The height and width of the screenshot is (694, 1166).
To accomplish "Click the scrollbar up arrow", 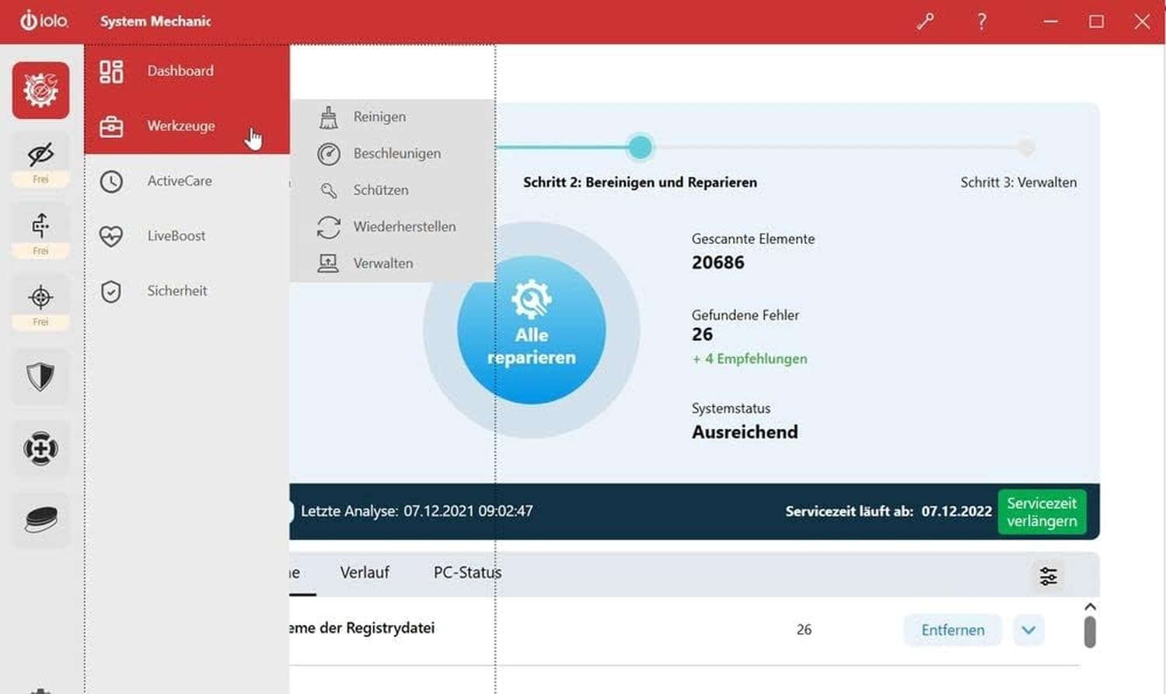I will point(1090,607).
